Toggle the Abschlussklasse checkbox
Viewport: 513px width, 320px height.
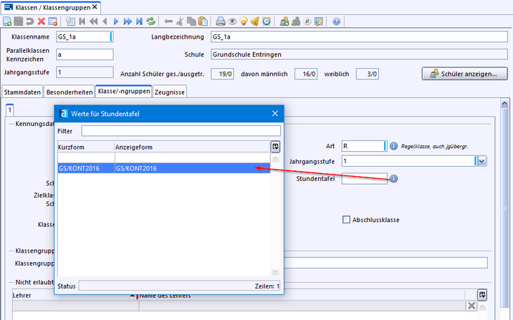[347, 220]
